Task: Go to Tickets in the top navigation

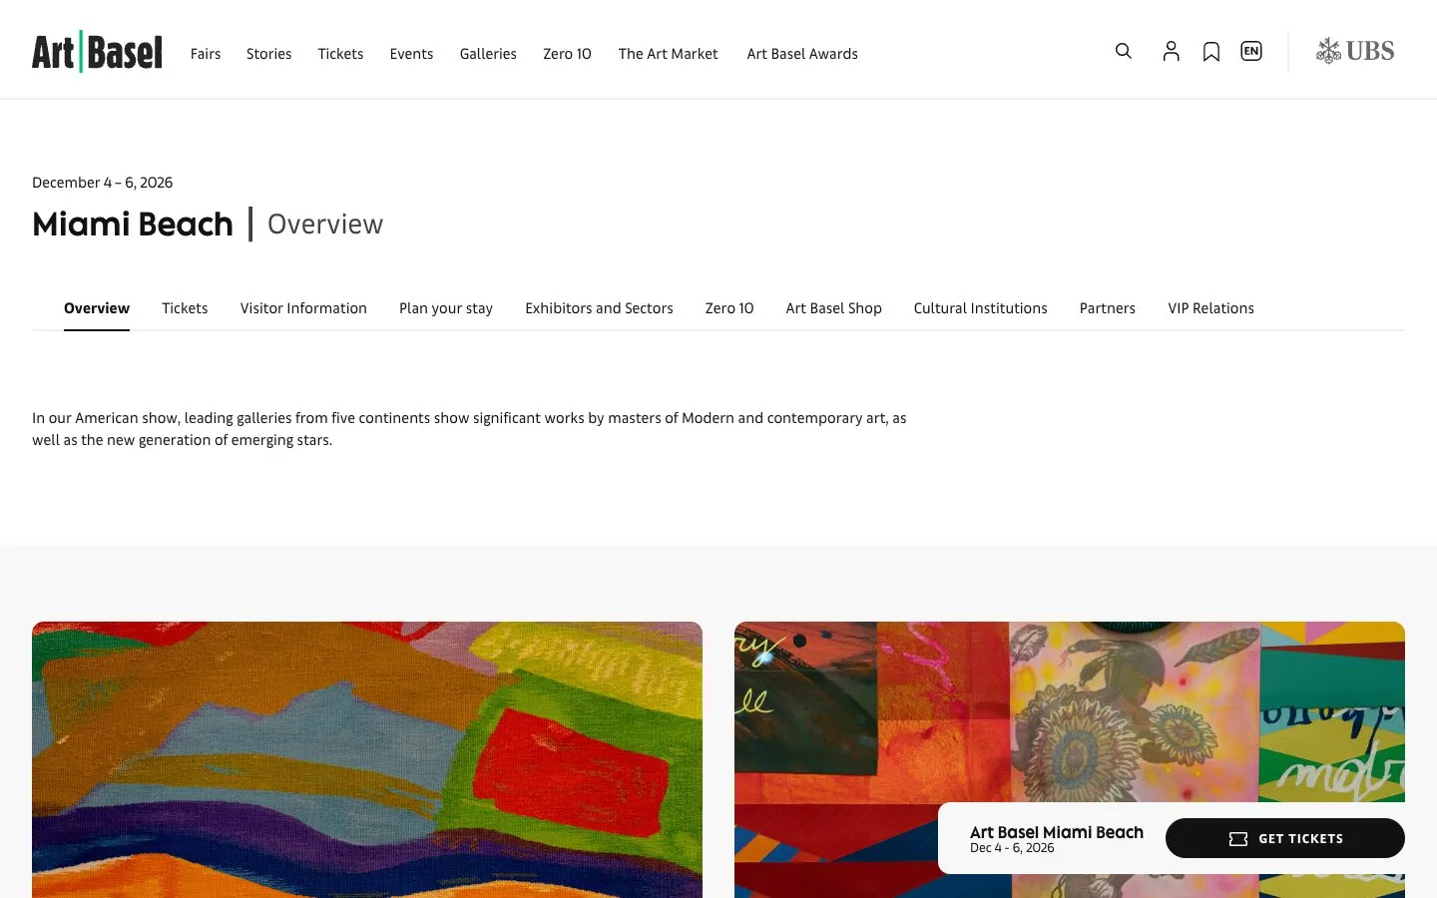Action: click(x=340, y=54)
